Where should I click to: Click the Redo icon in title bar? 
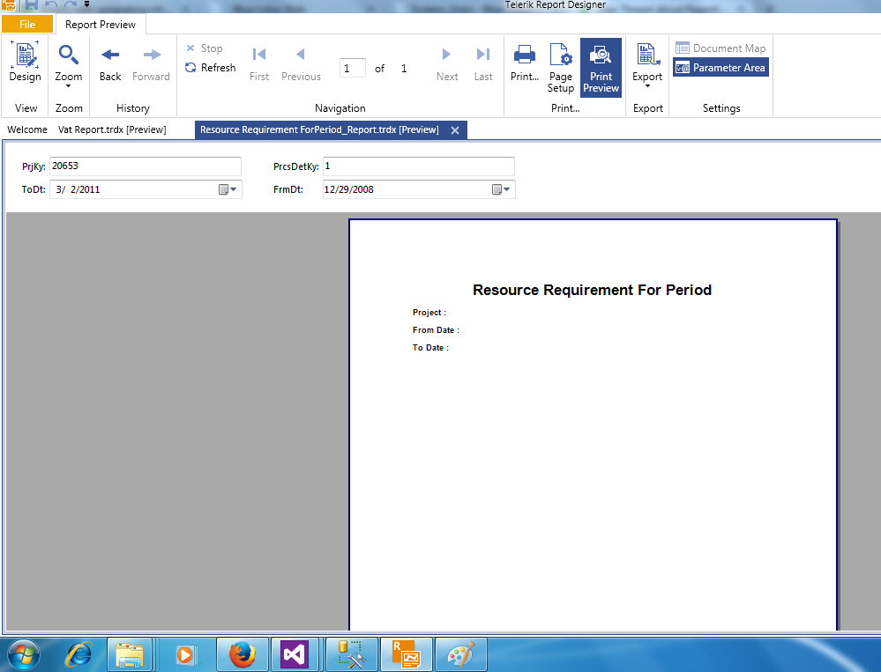pyautogui.click(x=71, y=4)
